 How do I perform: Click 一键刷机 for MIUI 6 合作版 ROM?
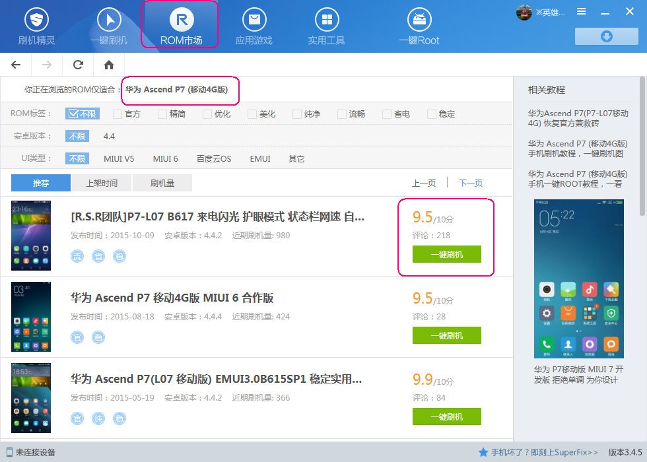point(446,335)
